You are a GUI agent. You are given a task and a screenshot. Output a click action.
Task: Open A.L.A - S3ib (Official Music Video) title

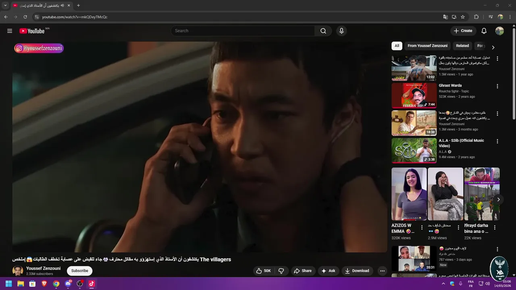pyautogui.click(x=462, y=143)
